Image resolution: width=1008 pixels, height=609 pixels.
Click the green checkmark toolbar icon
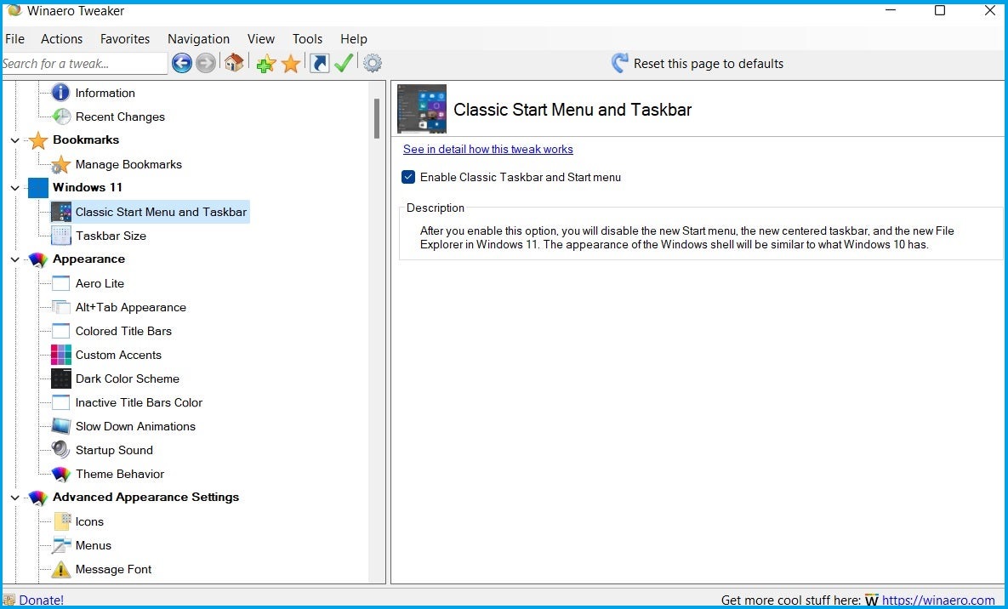coord(344,62)
